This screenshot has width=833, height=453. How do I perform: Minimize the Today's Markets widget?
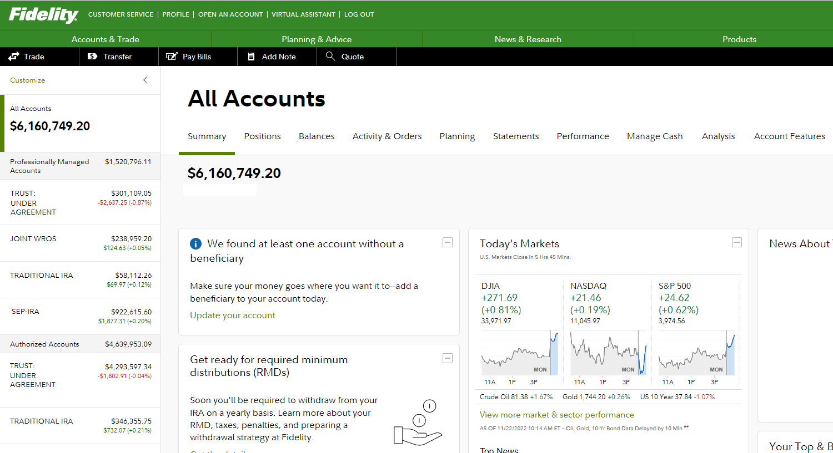tap(737, 242)
